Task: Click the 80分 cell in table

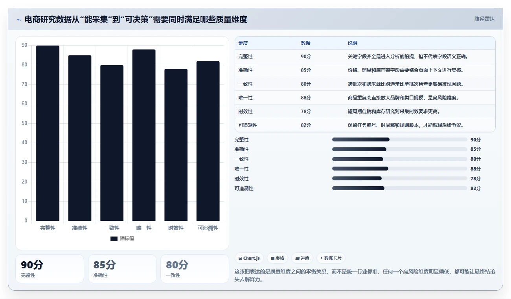Action: pyautogui.click(x=306, y=84)
